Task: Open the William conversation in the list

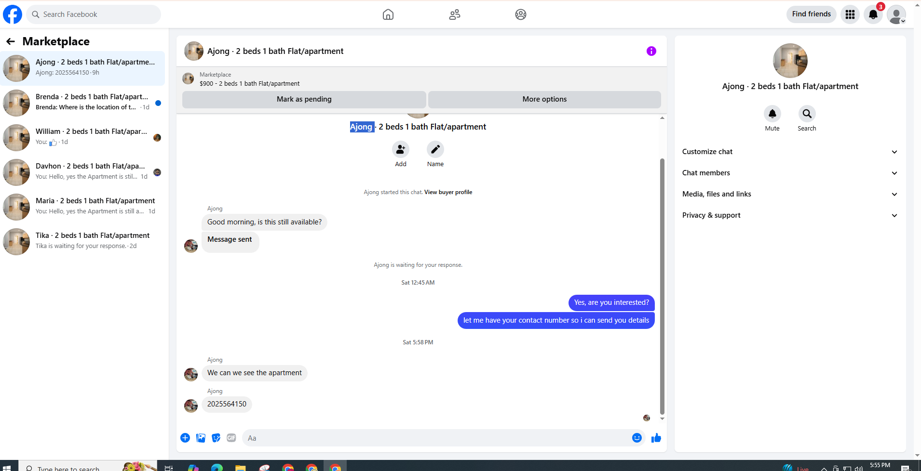Action: (82, 138)
